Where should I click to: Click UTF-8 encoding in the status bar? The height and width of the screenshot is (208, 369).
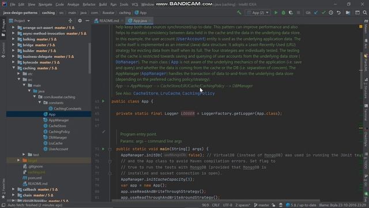click(227, 205)
